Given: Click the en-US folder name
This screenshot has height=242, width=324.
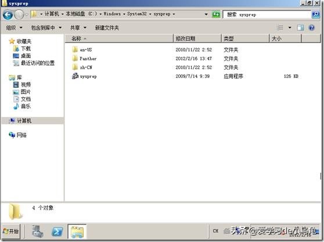Looking at the screenshot, I should pos(86,49).
